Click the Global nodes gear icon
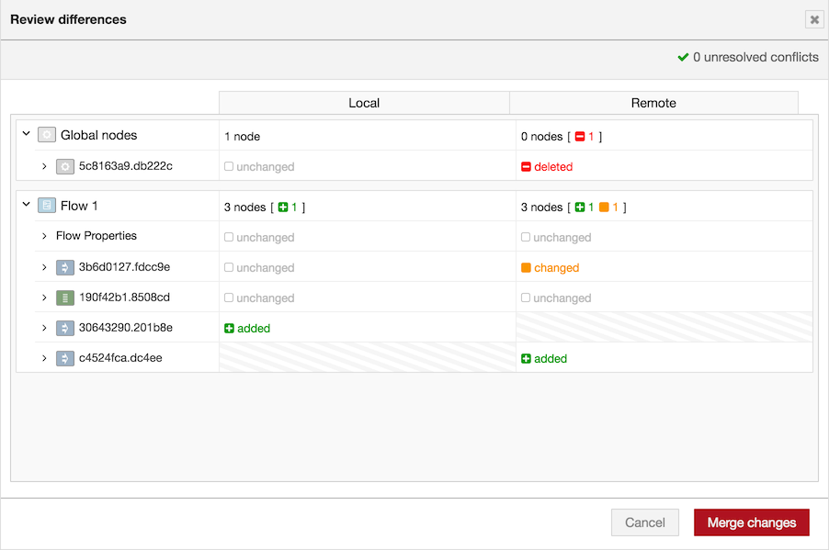 coord(47,135)
